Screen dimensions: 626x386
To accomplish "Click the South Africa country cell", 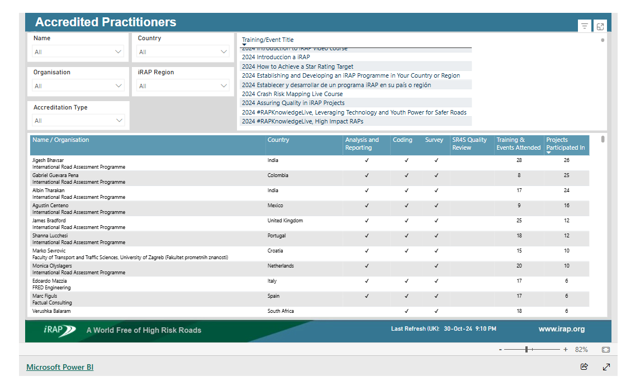I will coord(281,311).
